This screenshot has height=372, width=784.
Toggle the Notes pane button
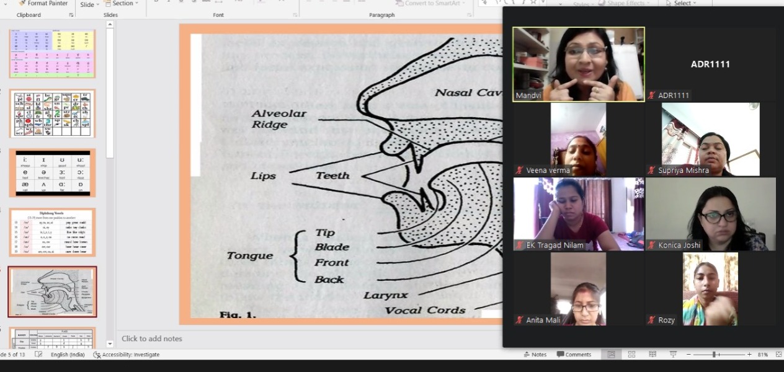(535, 355)
